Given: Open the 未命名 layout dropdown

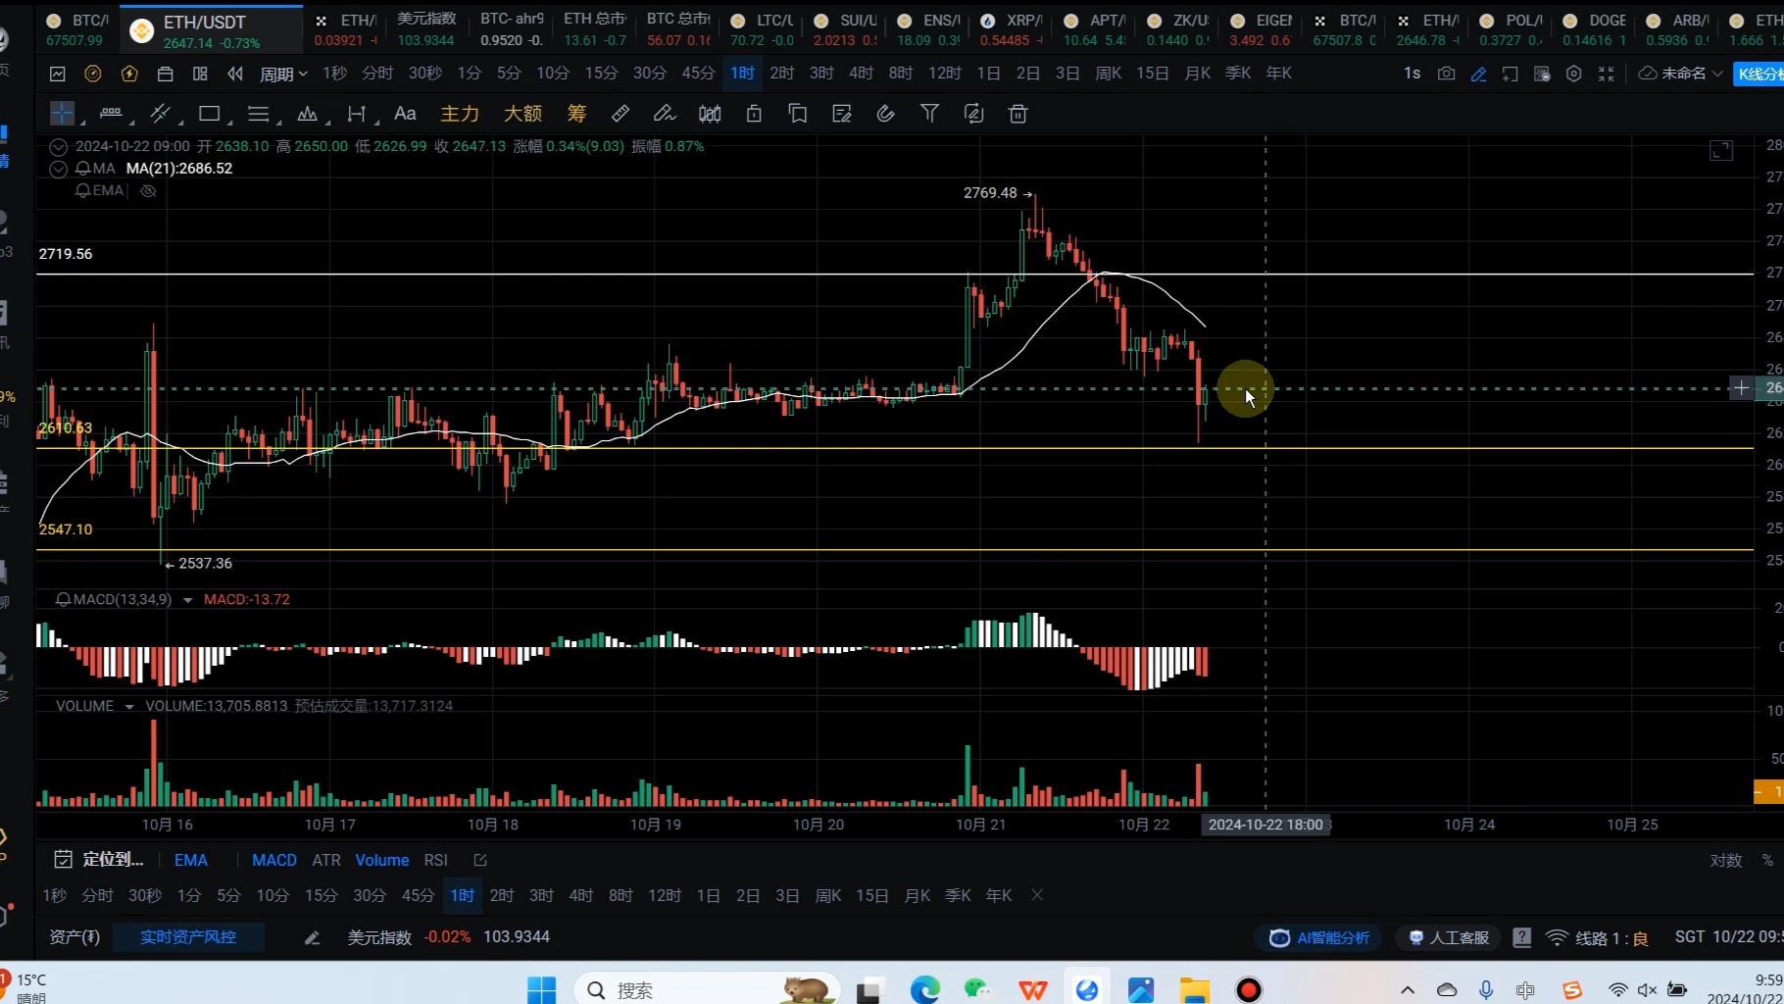Looking at the screenshot, I should 1680,74.
